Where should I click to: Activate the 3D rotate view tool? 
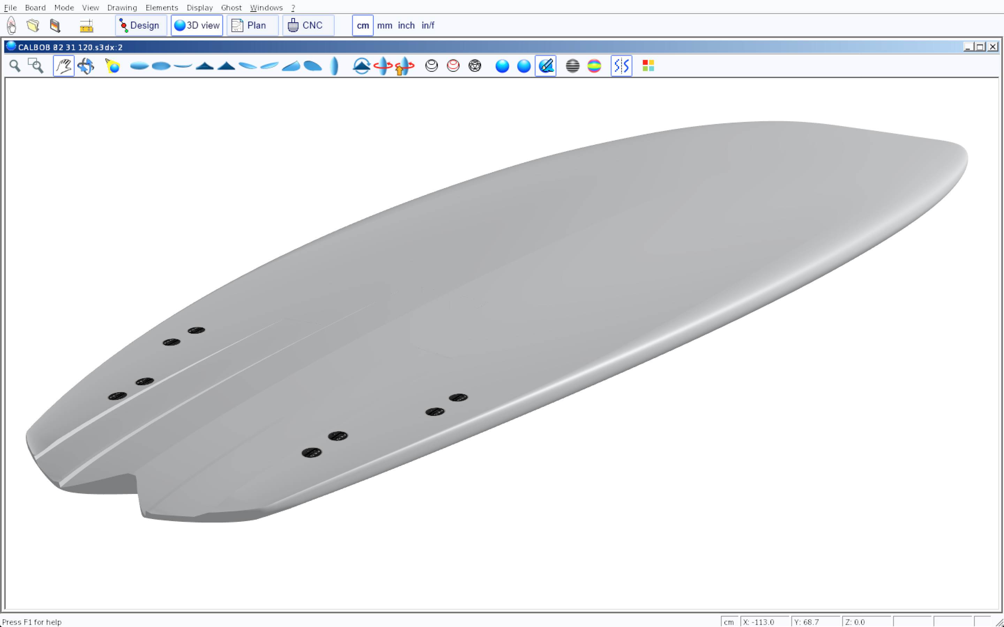[x=85, y=66]
